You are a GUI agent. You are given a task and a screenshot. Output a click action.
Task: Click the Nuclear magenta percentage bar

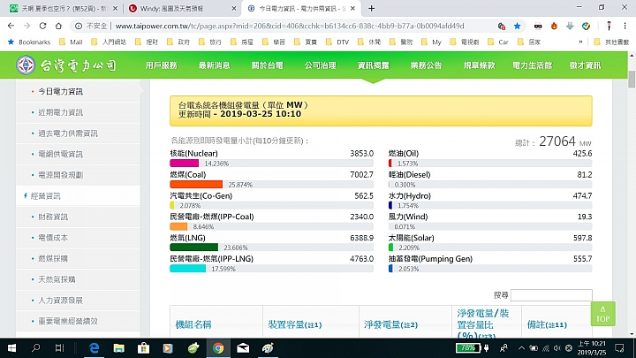pos(184,164)
